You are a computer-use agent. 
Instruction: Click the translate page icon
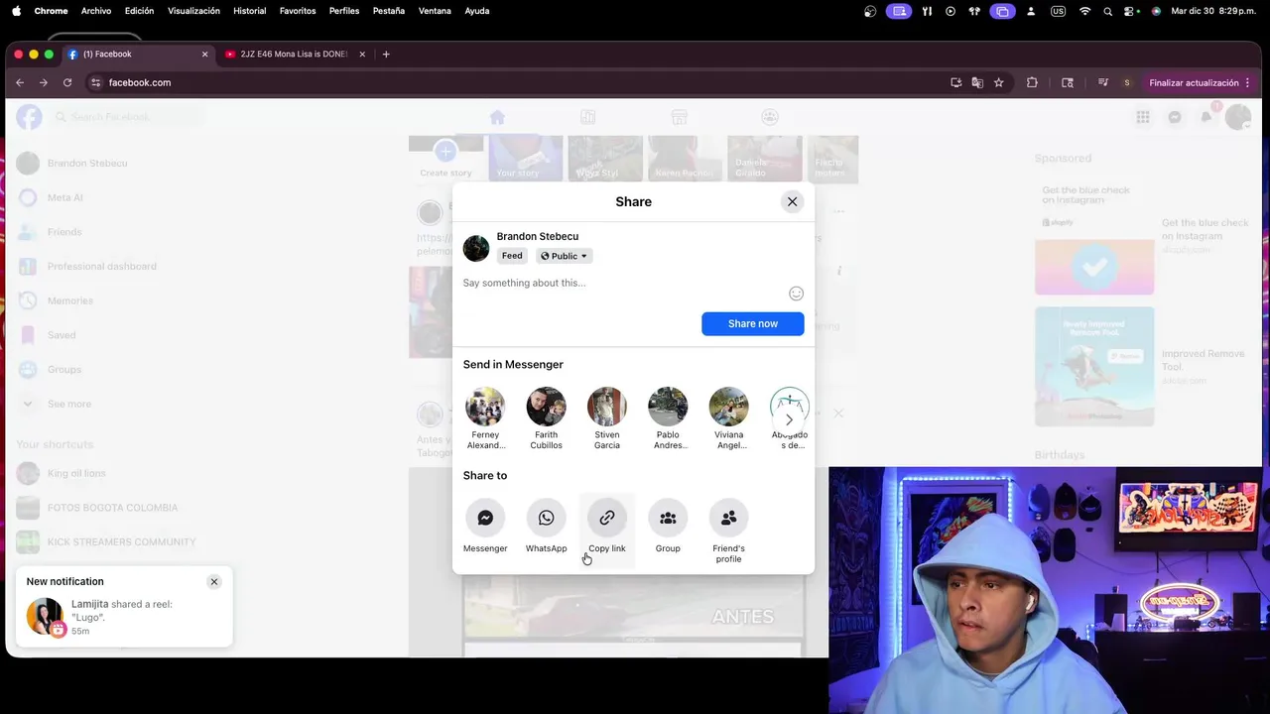[977, 82]
